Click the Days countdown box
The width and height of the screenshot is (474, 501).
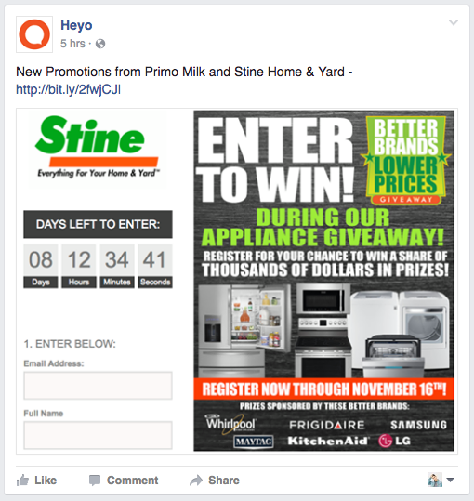[x=41, y=267]
